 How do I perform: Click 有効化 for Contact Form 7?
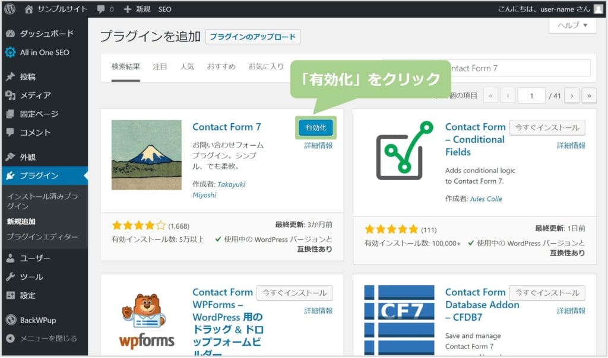coord(316,127)
